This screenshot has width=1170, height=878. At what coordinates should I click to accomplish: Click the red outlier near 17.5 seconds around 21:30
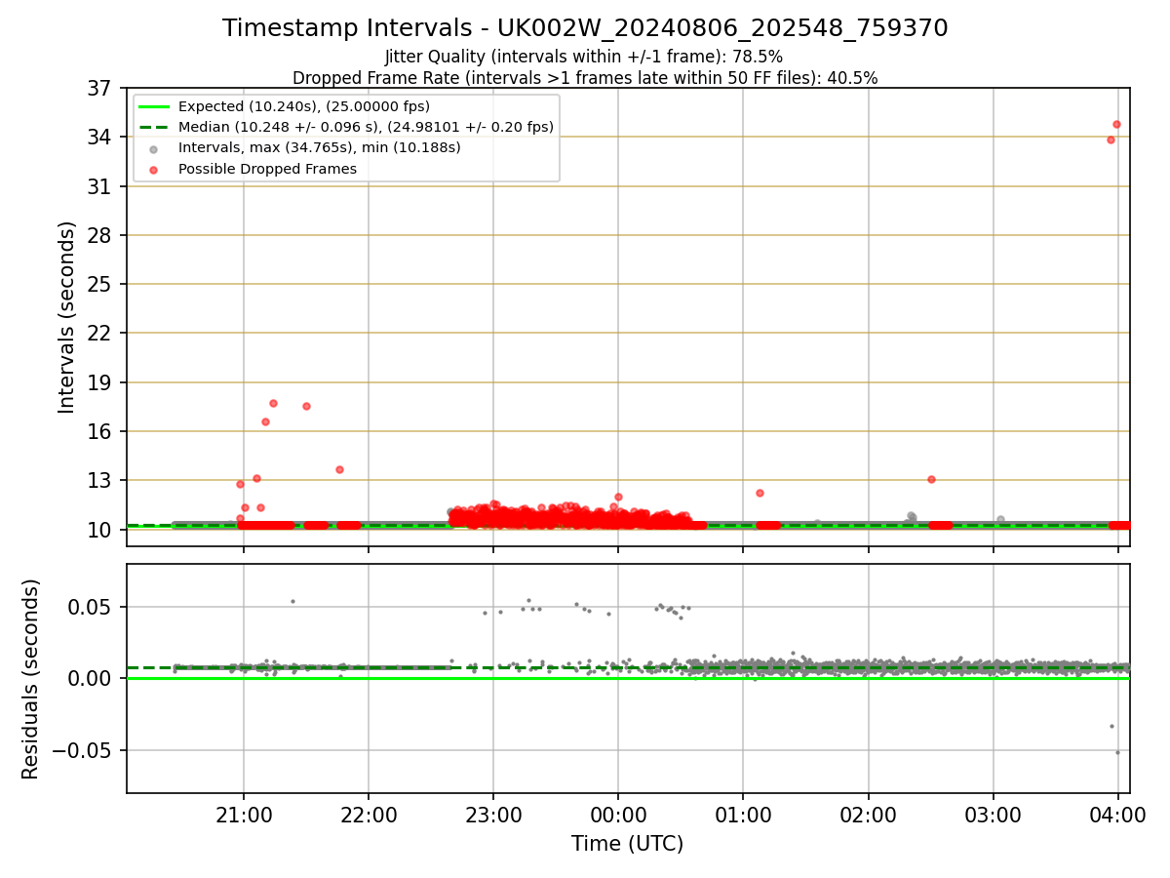click(306, 406)
